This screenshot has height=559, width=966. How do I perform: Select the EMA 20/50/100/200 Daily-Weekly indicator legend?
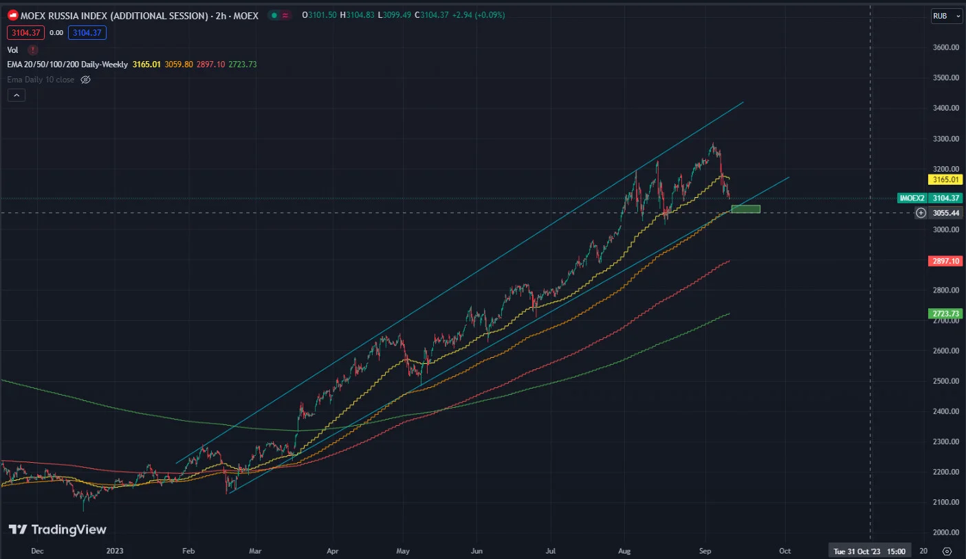67,65
